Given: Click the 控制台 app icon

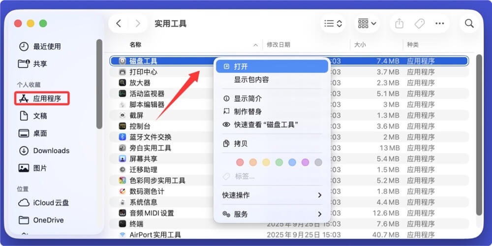Looking at the screenshot, I should 123,126.
